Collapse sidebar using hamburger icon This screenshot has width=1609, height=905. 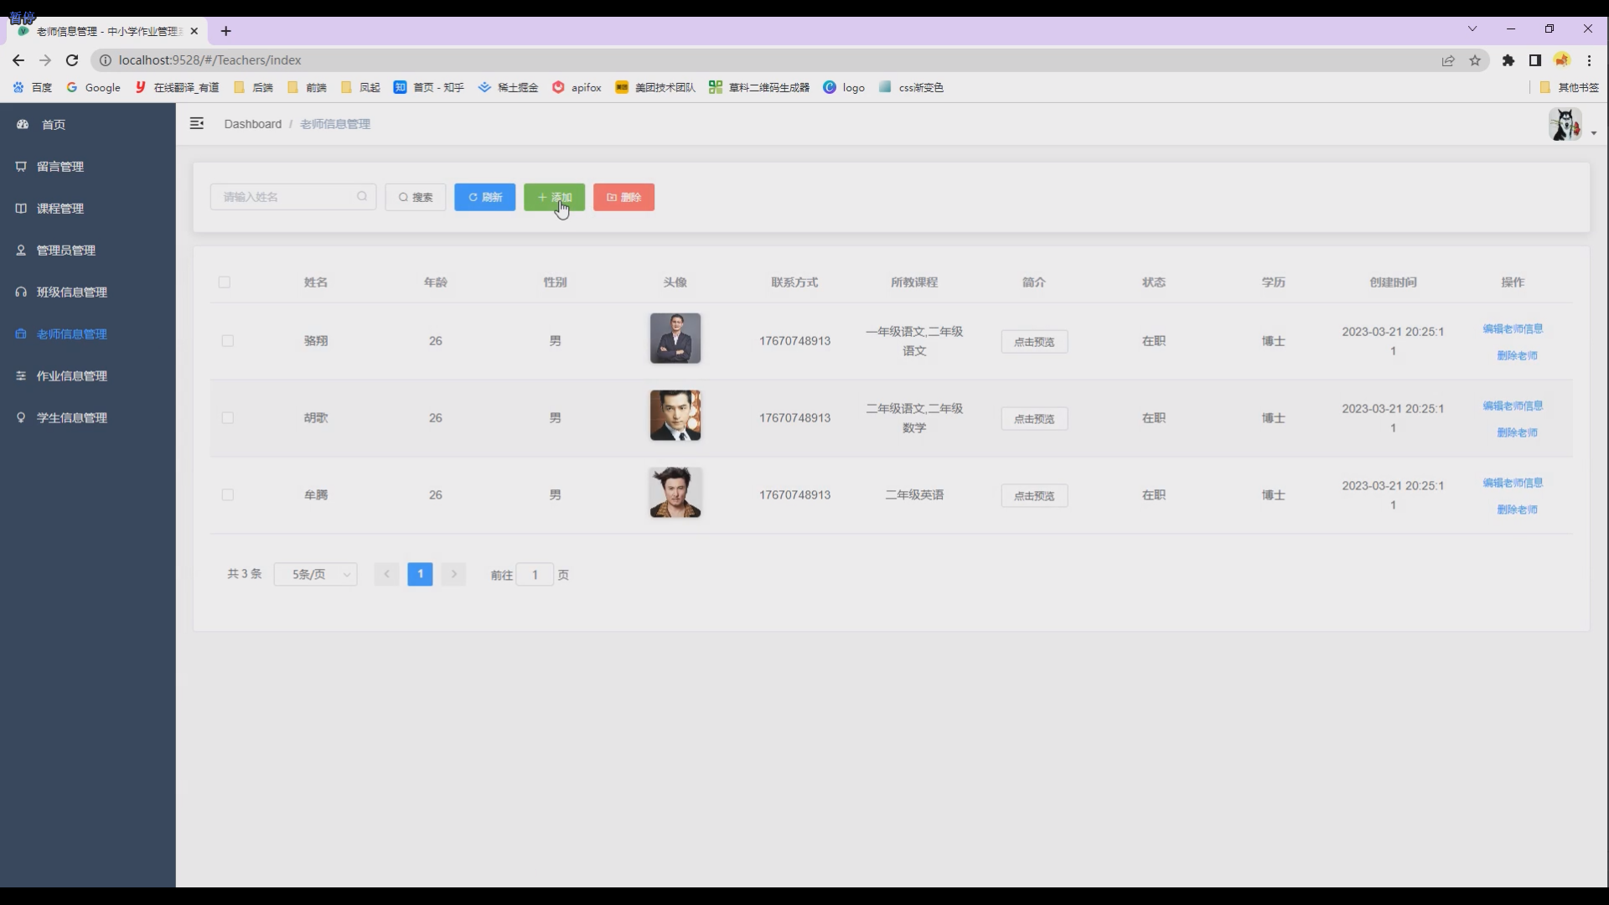click(197, 124)
